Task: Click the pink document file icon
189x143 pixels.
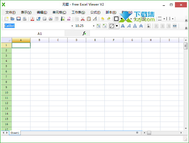Action: [69, 19]
